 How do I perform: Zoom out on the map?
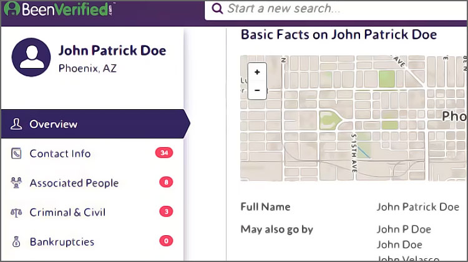coord(257,90)
